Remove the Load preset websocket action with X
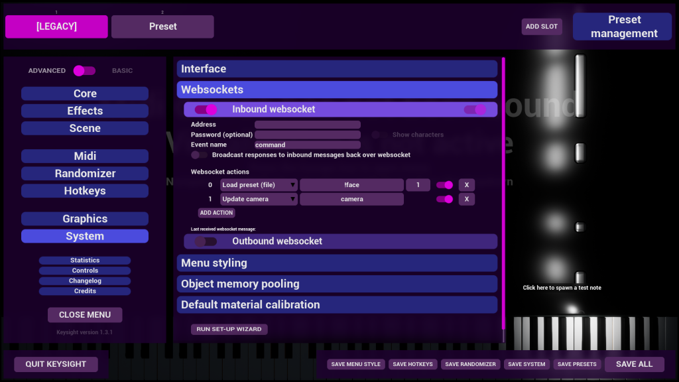 [466, 185]
